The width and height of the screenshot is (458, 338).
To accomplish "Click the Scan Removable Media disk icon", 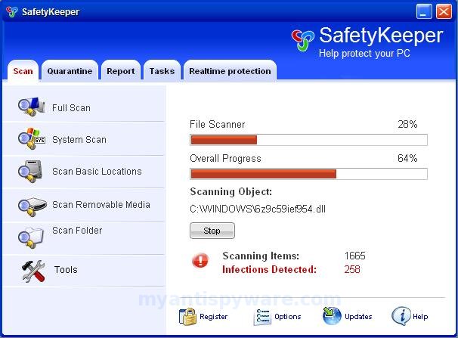I will click(x=32, y=206).
